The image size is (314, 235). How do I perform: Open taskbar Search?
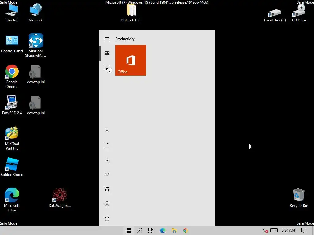click(x=140, y=230)
